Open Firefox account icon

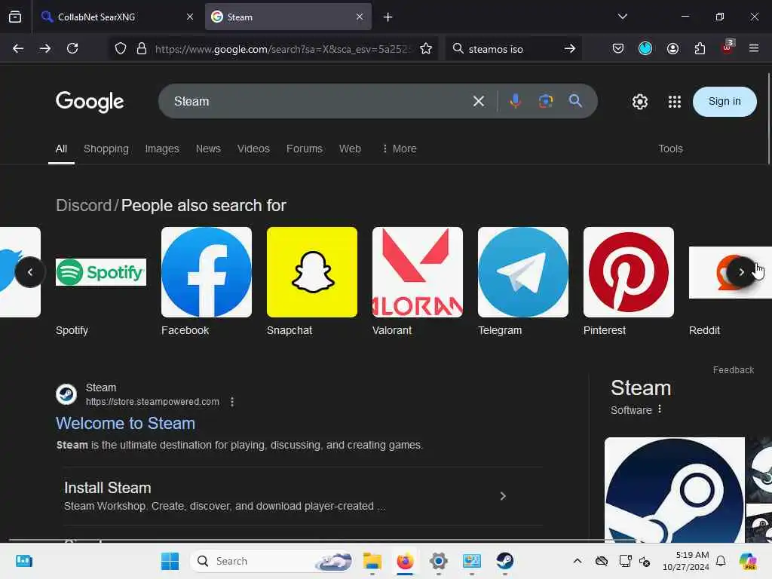[672, 48]
